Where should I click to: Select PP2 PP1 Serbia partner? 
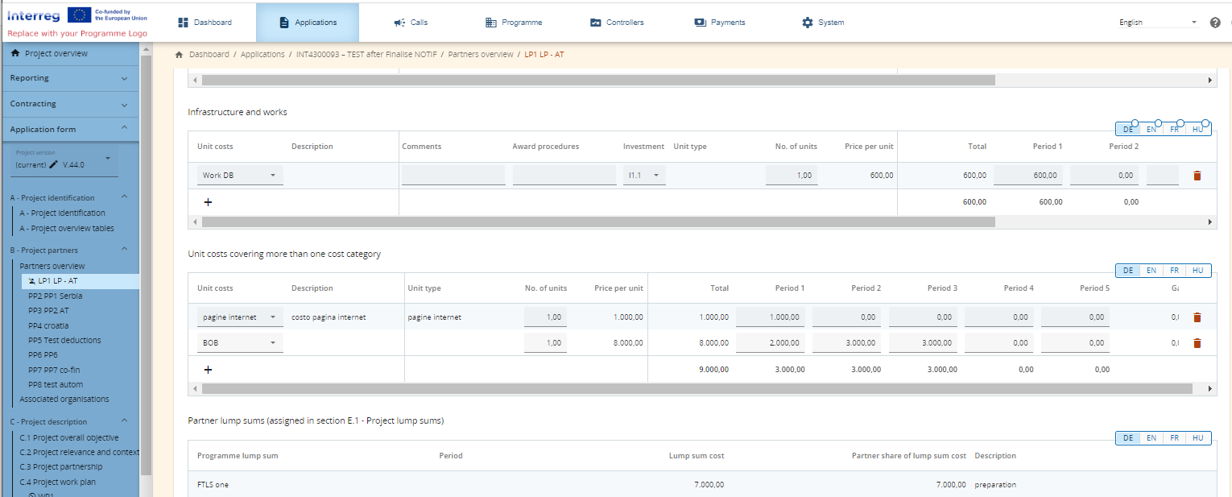pos(55,296)
